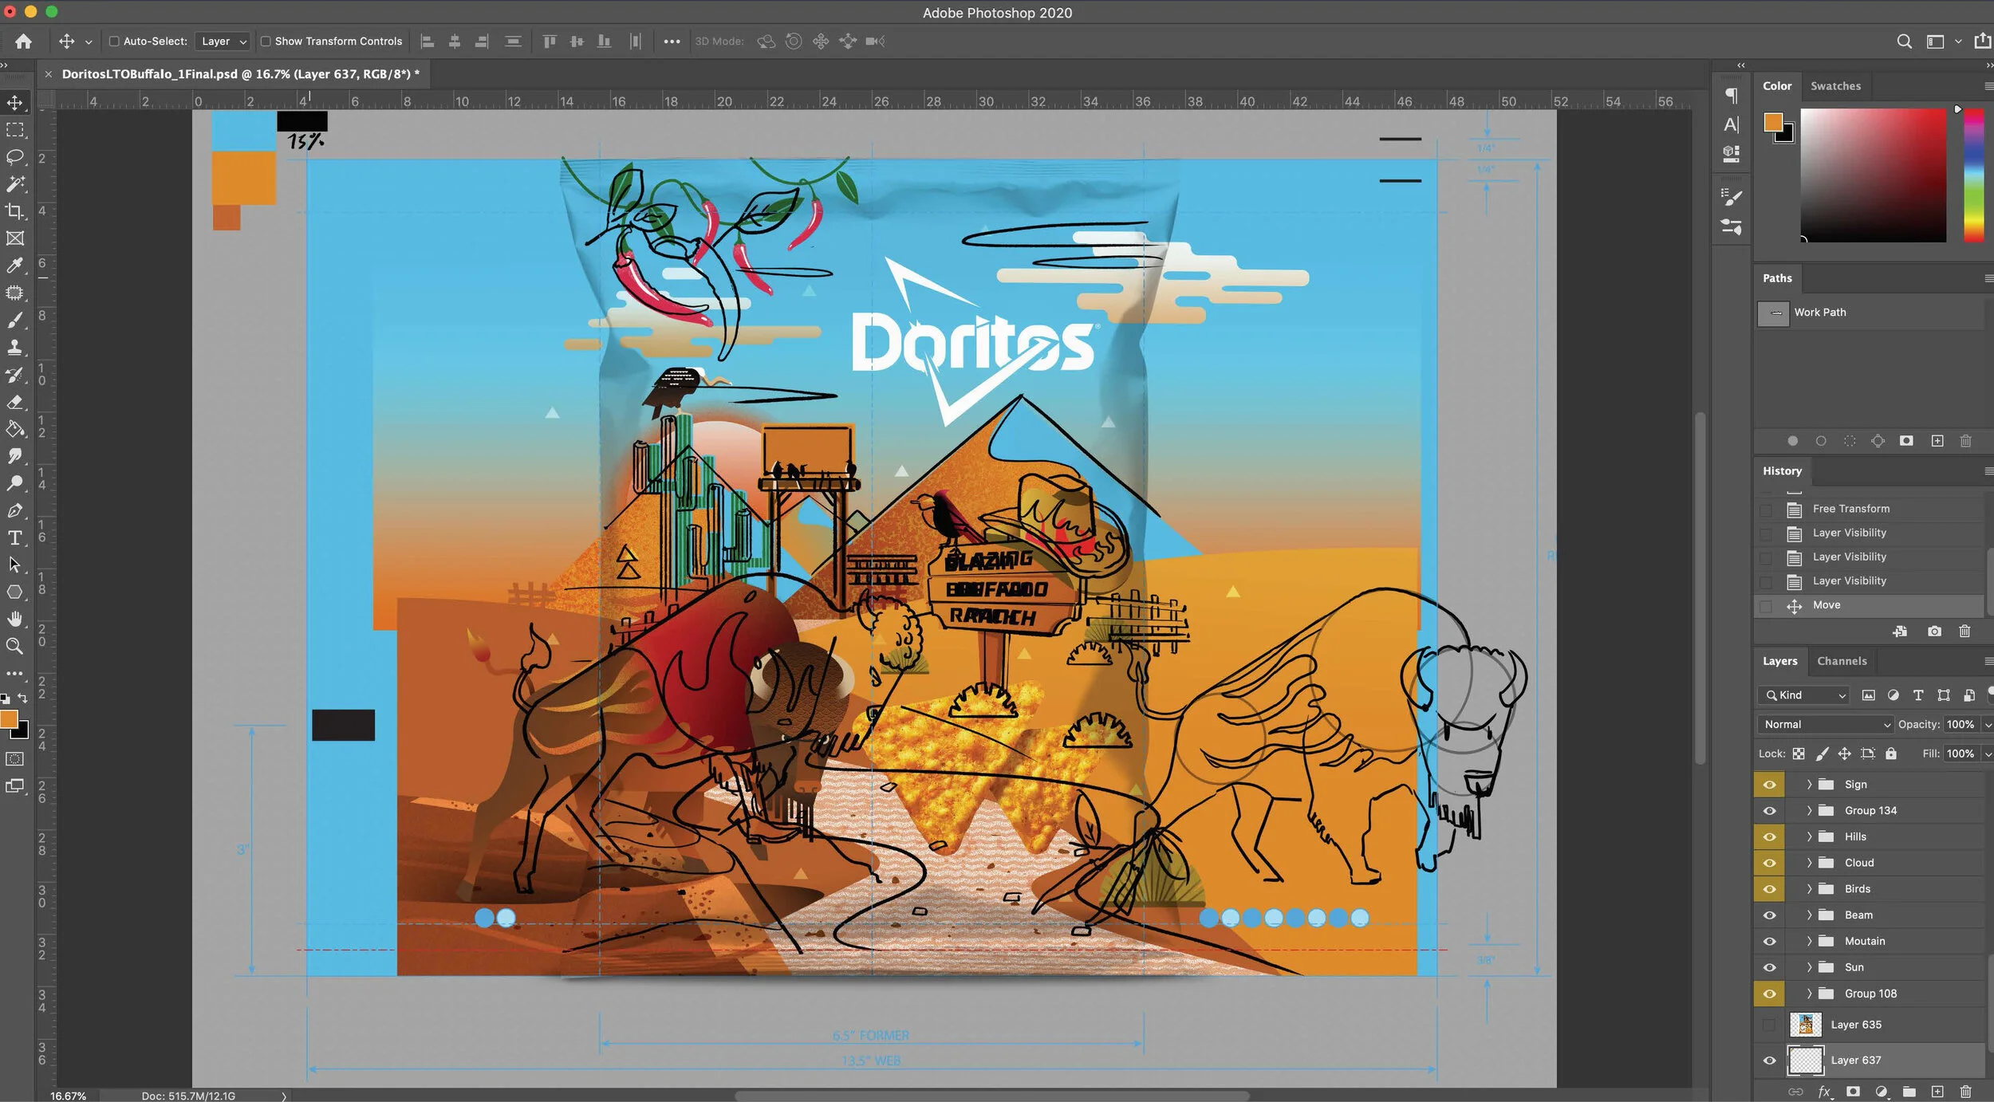The width and height of the screenshot is (1994, 1102).
Task: Expand the Sign group
Action: pyautogui.click(x=1809, y=785)
